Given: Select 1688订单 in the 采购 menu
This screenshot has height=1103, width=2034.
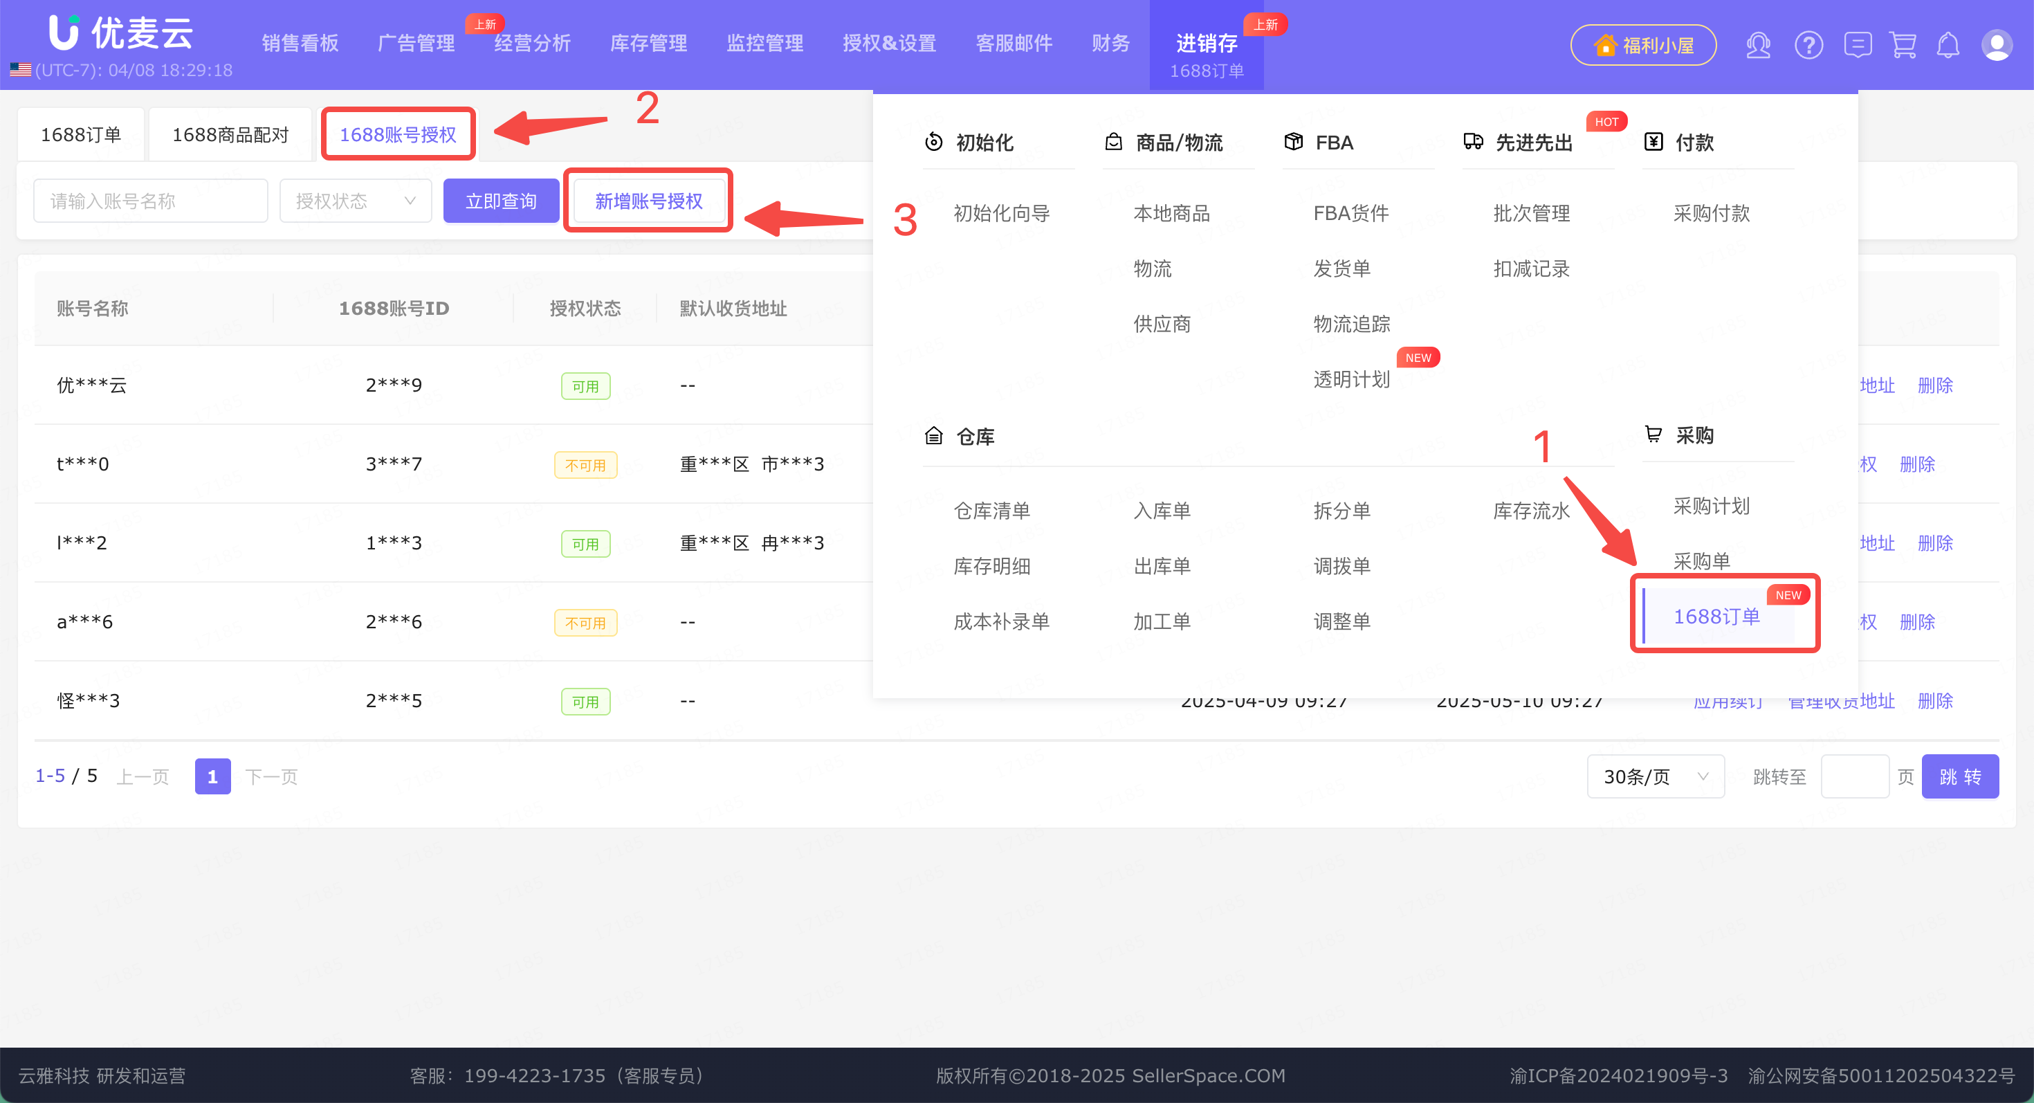Looking at the screenshot, I should (x=1716, y=617).
